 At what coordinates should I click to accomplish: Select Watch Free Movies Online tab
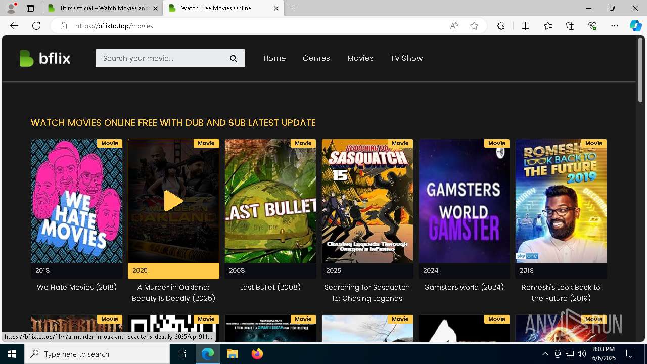point(223,8)
